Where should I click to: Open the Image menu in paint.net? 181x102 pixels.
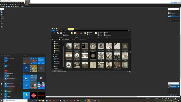click(x=10, y=3)
